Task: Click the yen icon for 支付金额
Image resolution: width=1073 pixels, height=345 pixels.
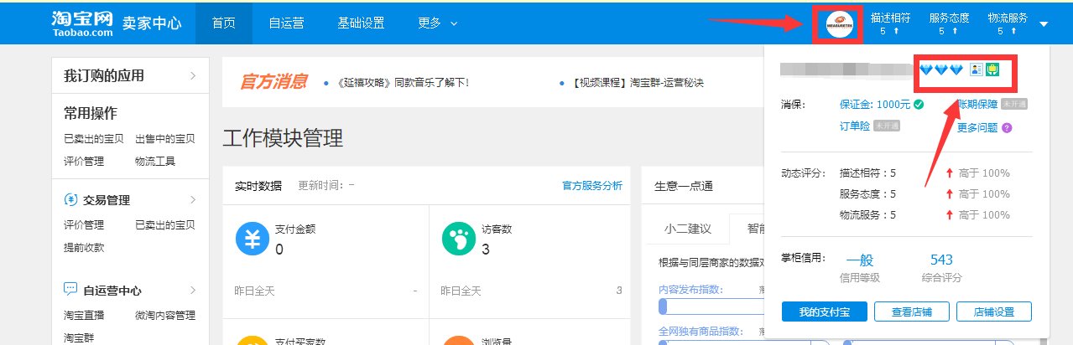Action: (252, 240)
